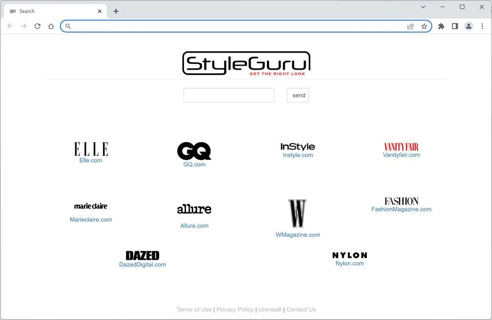Open the WMagazine.com link
Viewport: 492px width, 320px height.
(298, 235)
